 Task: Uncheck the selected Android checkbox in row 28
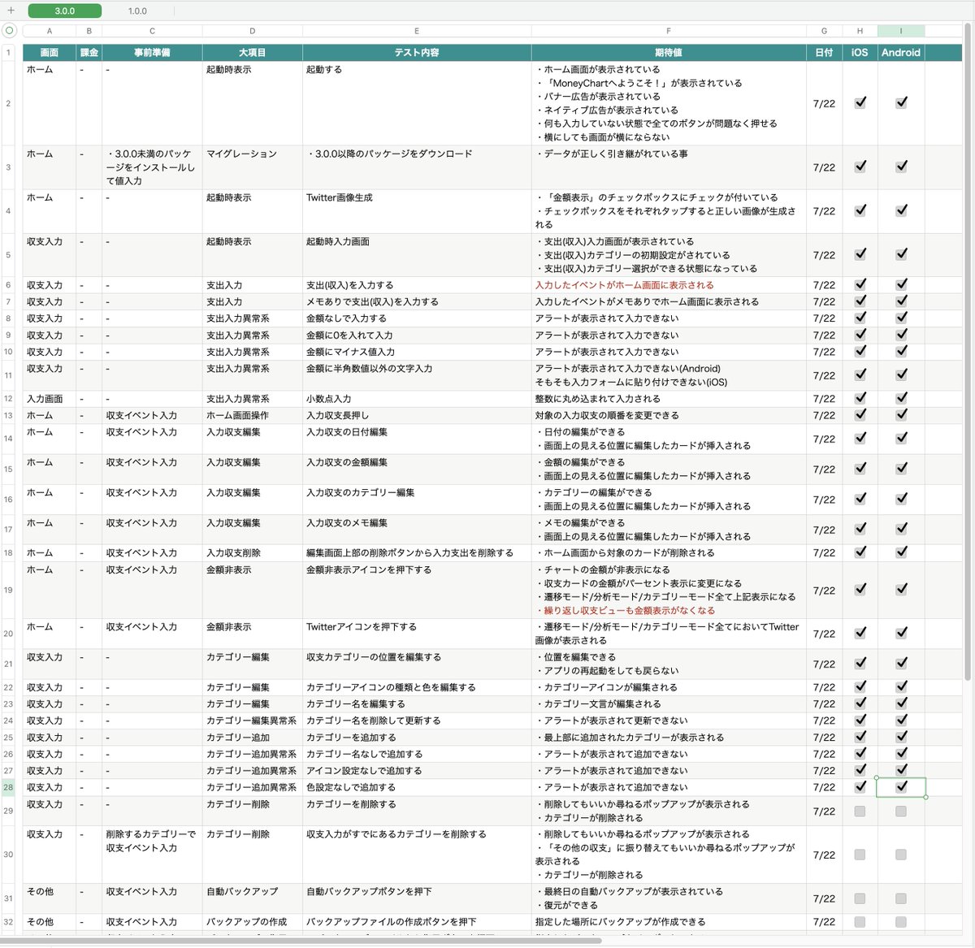pyautogui.click(x=901, y=786)
